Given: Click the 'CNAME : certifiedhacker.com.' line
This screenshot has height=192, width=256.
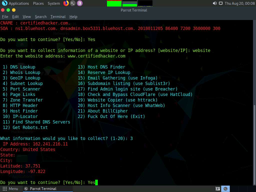Looking at the screenshot, I should pos(35,23).
